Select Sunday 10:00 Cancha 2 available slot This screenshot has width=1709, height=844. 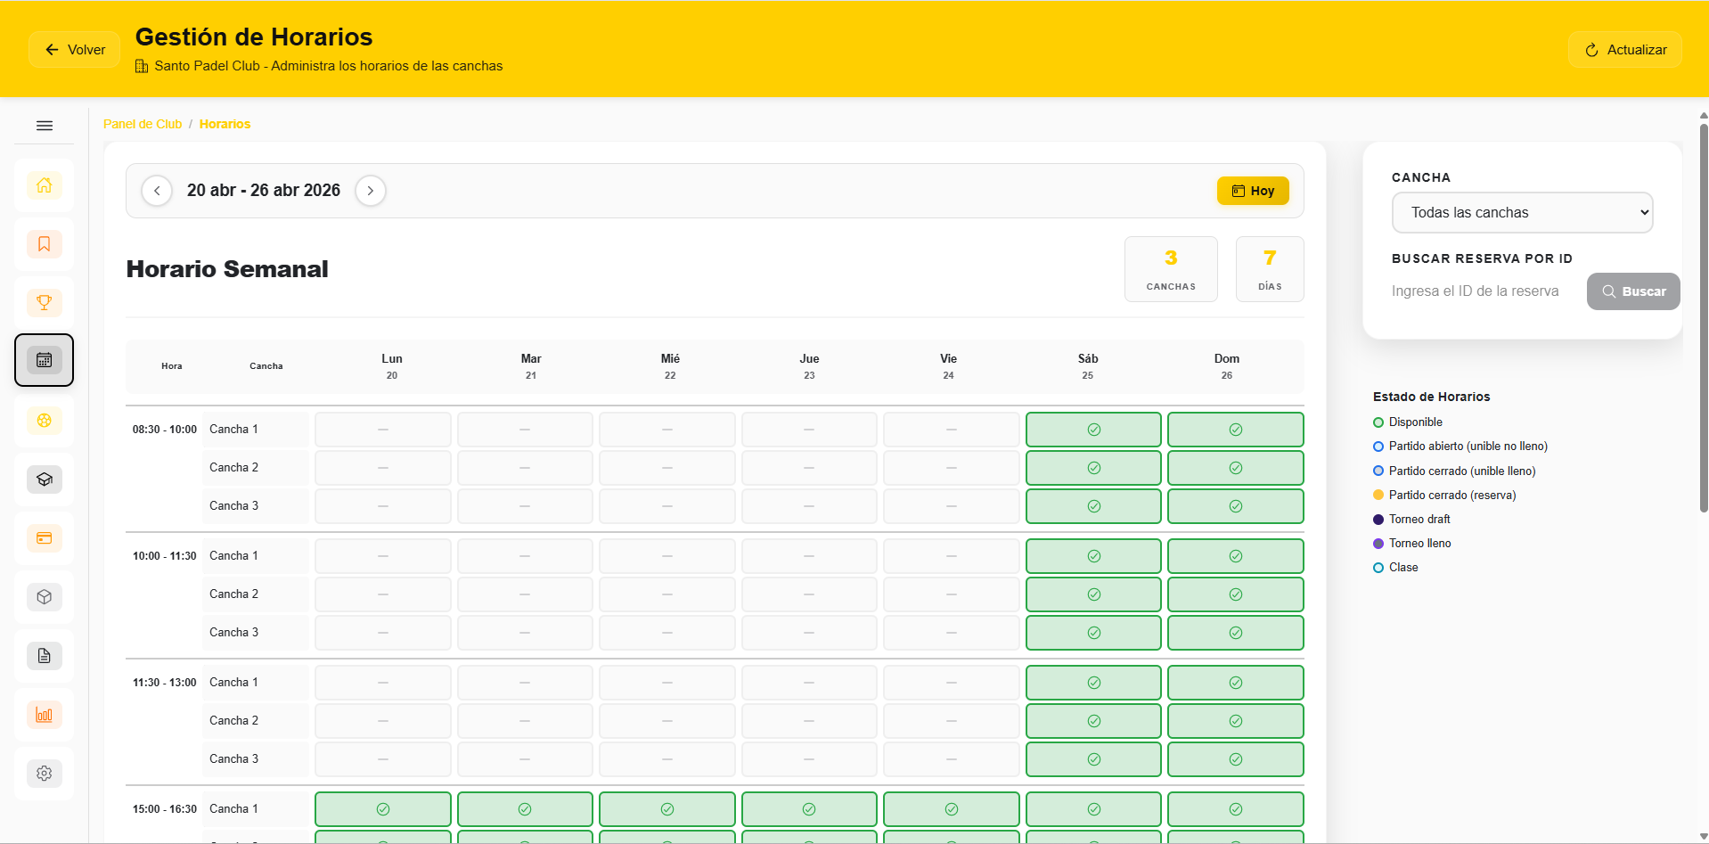pos(1235,594)
